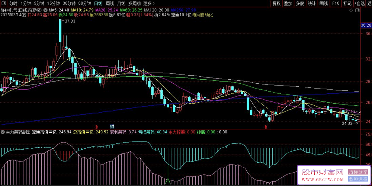Select the 15分钟 period tab
Image resolution: width=372 pixels, height=186 pixels.
pyautogui.click(x=54, y=4)
